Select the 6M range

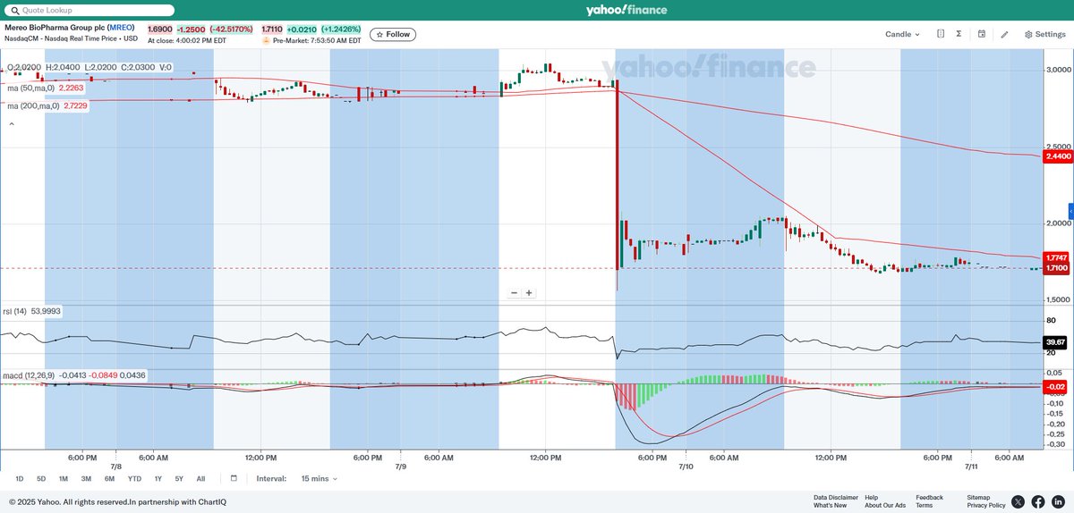[109, 479]
